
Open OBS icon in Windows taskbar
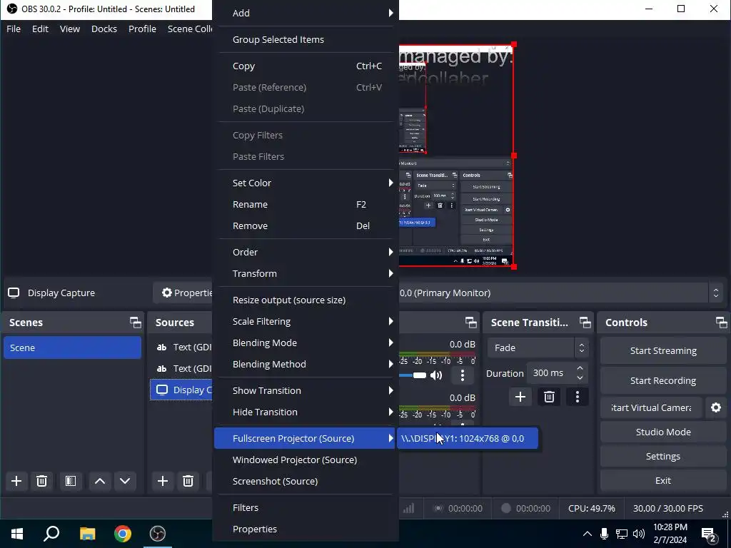point(158,534)
